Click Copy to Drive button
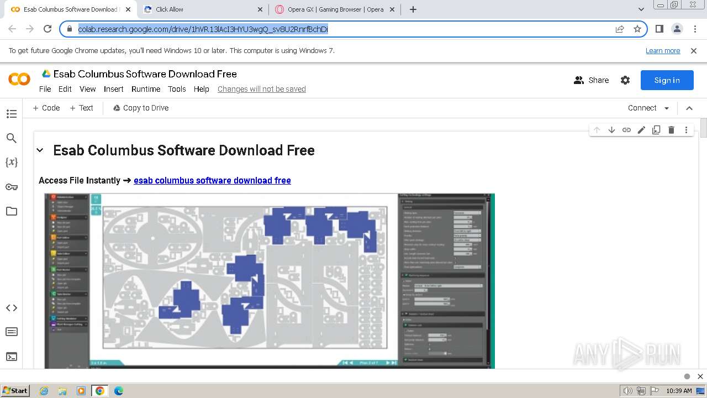Viewport: 707px width, 398px height. (141, 108)
